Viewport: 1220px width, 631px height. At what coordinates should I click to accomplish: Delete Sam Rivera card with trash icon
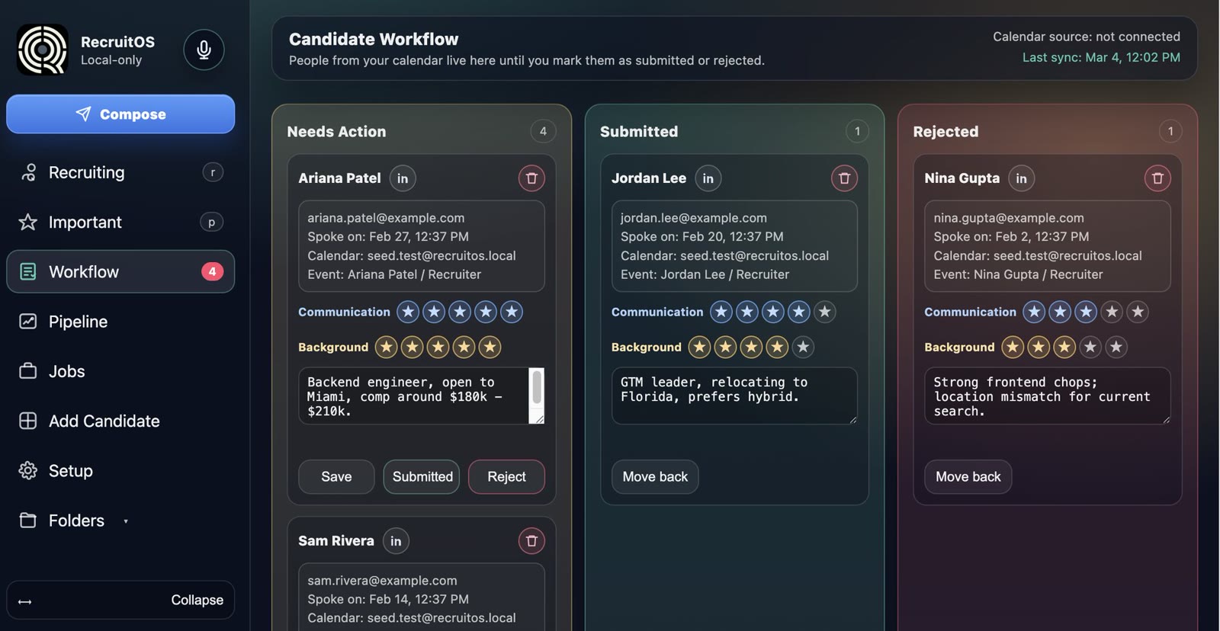click(531, 541)
